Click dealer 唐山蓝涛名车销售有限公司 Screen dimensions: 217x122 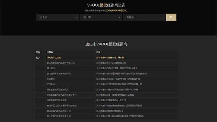(x=59, y=73)
